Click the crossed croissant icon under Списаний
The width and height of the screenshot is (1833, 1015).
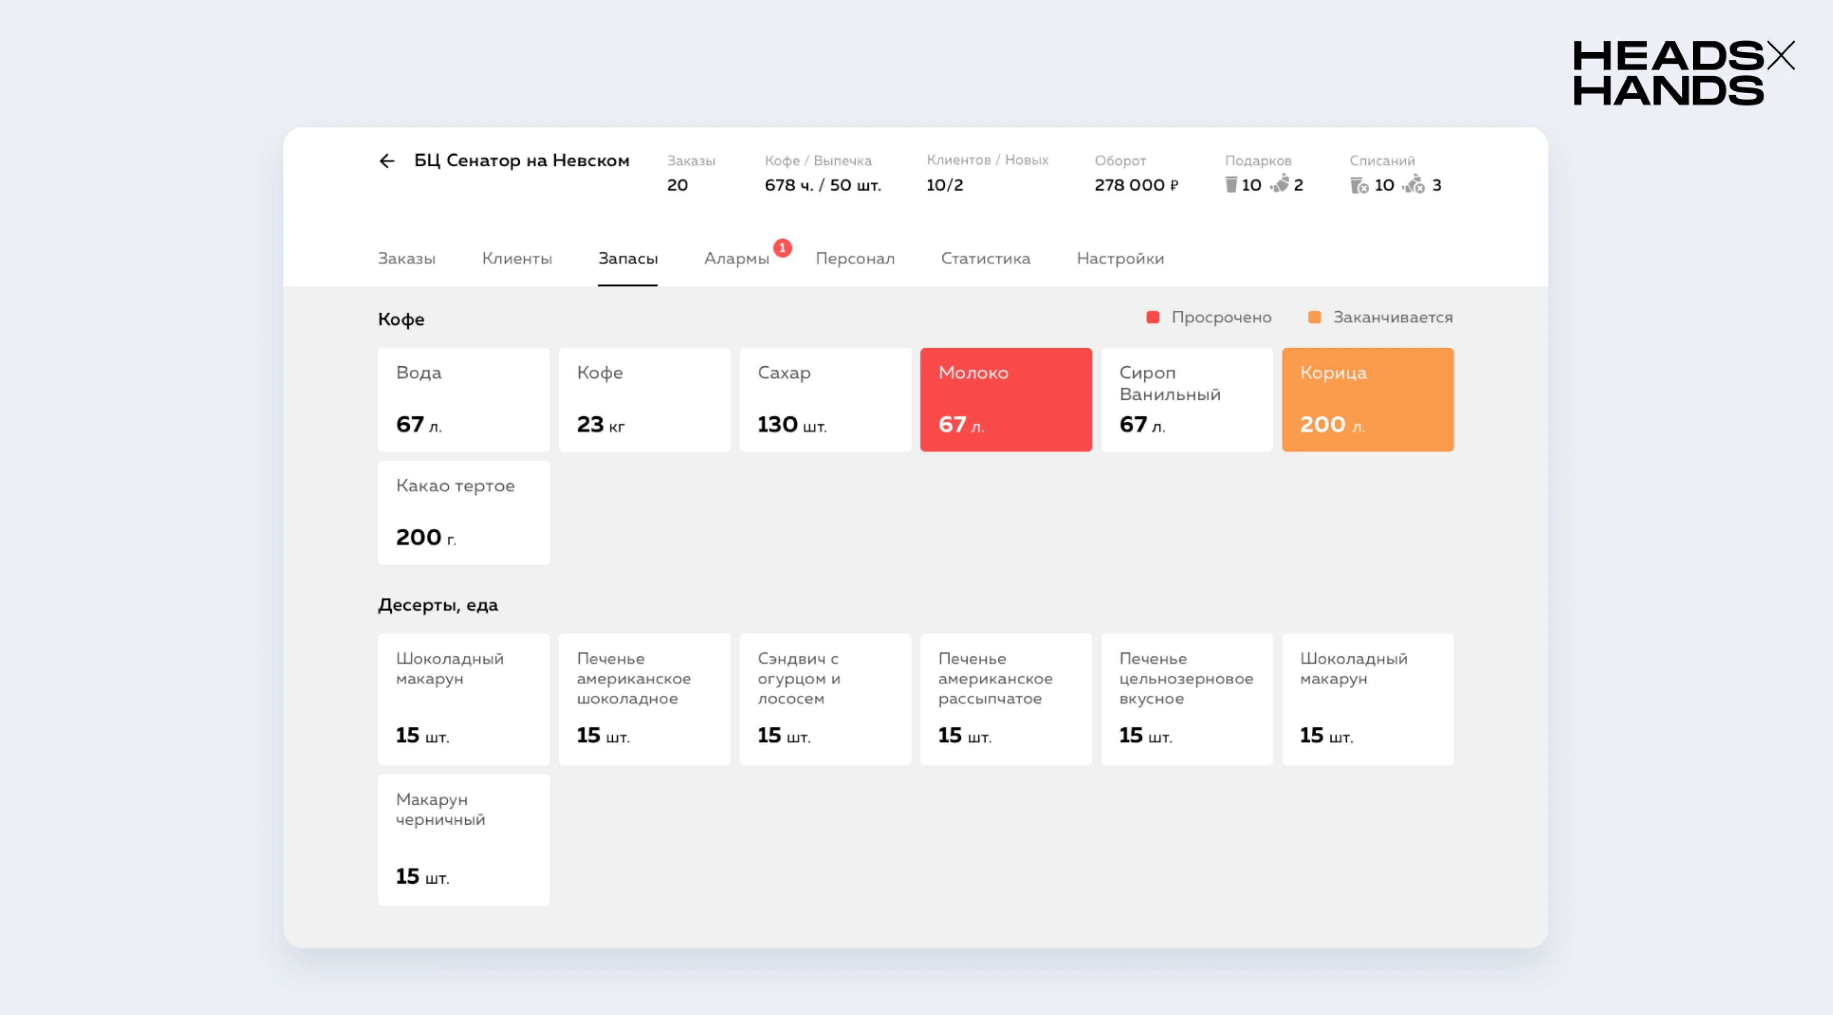point(1414,184)
